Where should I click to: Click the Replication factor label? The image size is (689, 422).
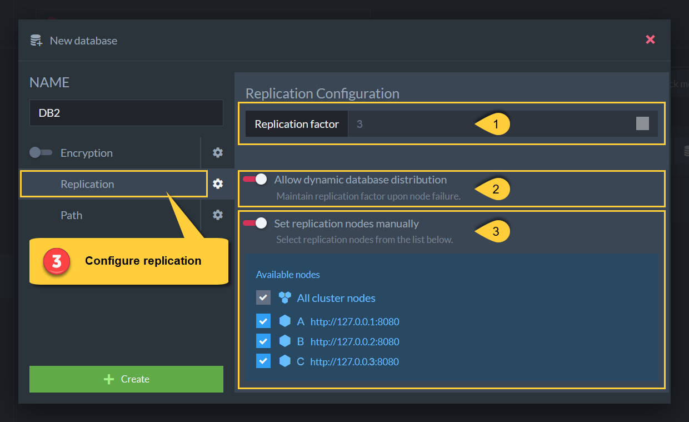click(x=297, y=124)
